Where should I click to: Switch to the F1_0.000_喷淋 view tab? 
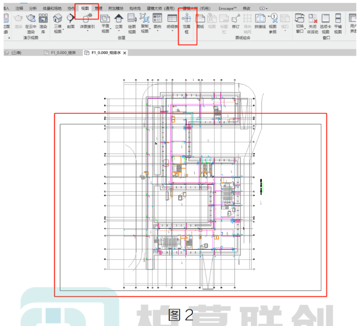pyautogui.click(x=60, y=53)
